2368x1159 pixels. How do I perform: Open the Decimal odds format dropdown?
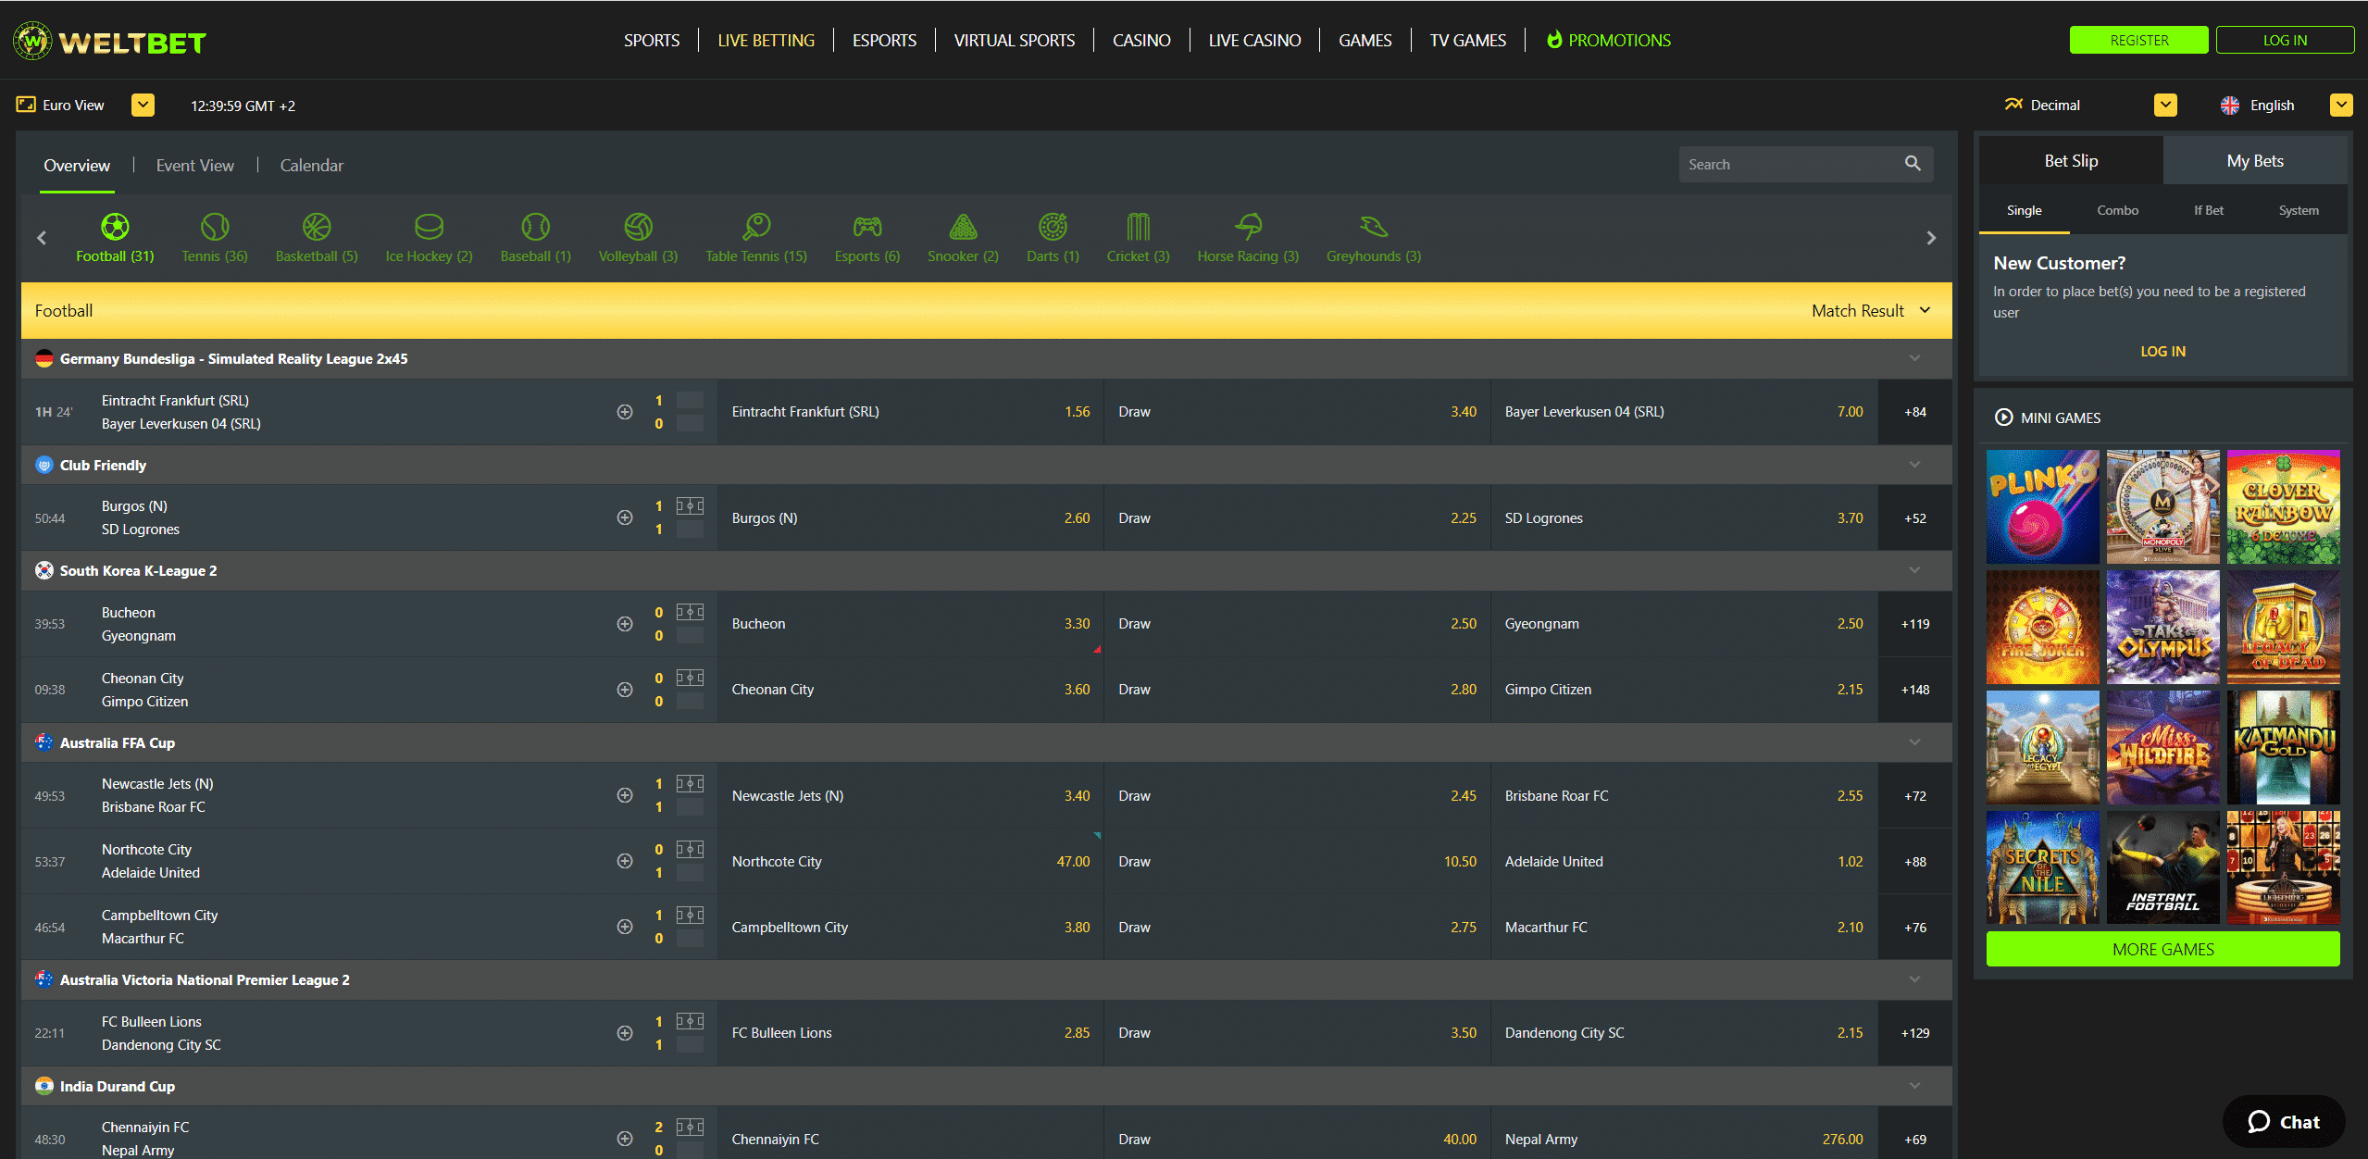2164,106
